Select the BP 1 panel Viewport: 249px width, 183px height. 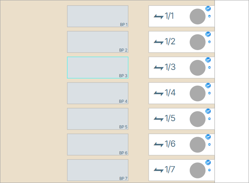pos(98,16)
